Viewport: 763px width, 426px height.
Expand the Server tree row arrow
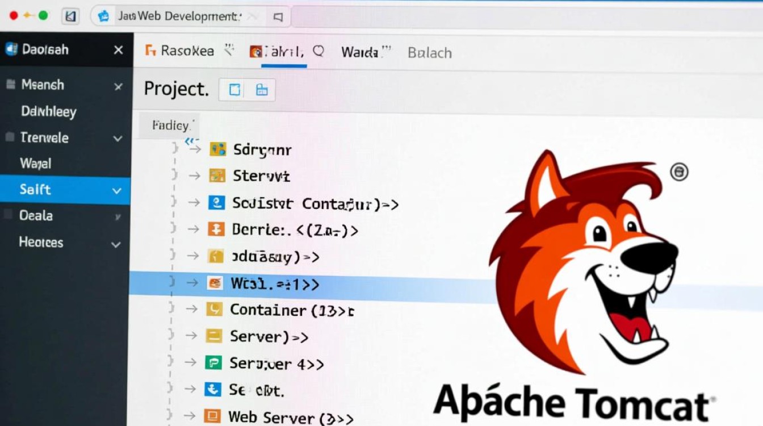point(192,336)
